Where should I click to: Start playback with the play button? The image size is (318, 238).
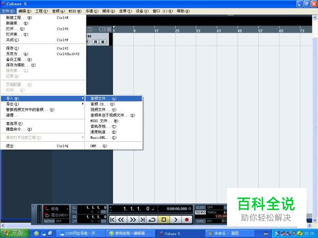pyautogui.click(x=176, y=220)
